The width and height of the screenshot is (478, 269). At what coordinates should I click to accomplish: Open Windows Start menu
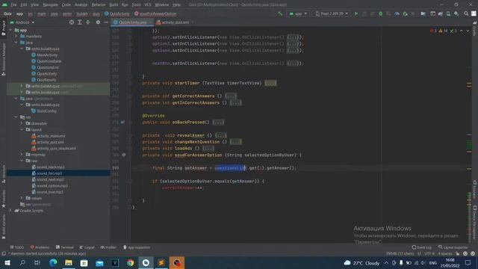(7, 263)
